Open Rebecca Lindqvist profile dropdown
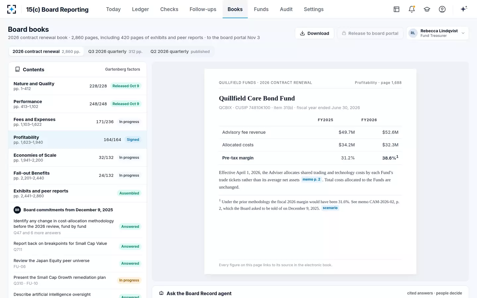Screen dimensions: 477x298 click(437, 33)
